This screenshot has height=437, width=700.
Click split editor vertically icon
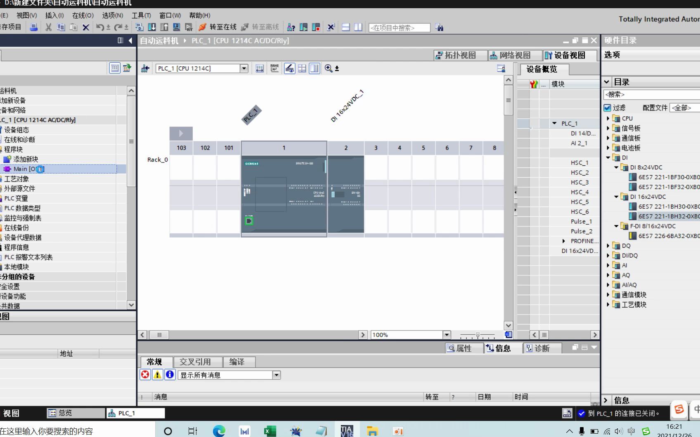click(x=358, y=27)
